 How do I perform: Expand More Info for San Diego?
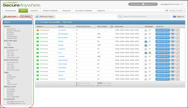click(x=163, y=64)
